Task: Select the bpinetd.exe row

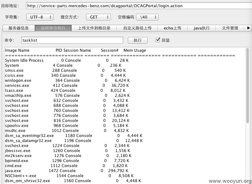Action: [67, 160]
